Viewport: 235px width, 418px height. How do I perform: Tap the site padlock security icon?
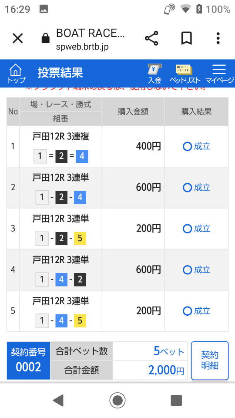46,38
